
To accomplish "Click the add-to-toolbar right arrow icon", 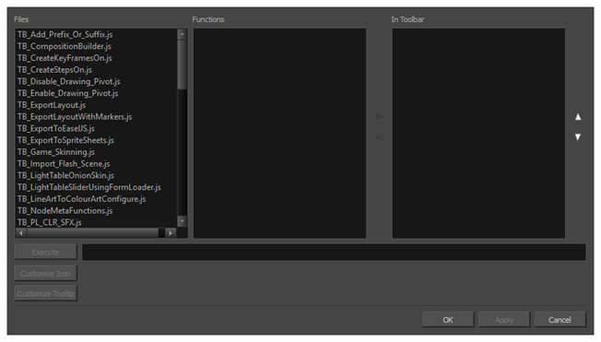I will point(379,116).
